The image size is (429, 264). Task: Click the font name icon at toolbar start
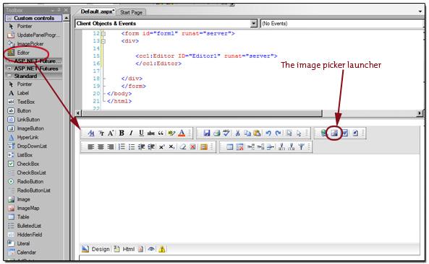click(x=91, y=133)
